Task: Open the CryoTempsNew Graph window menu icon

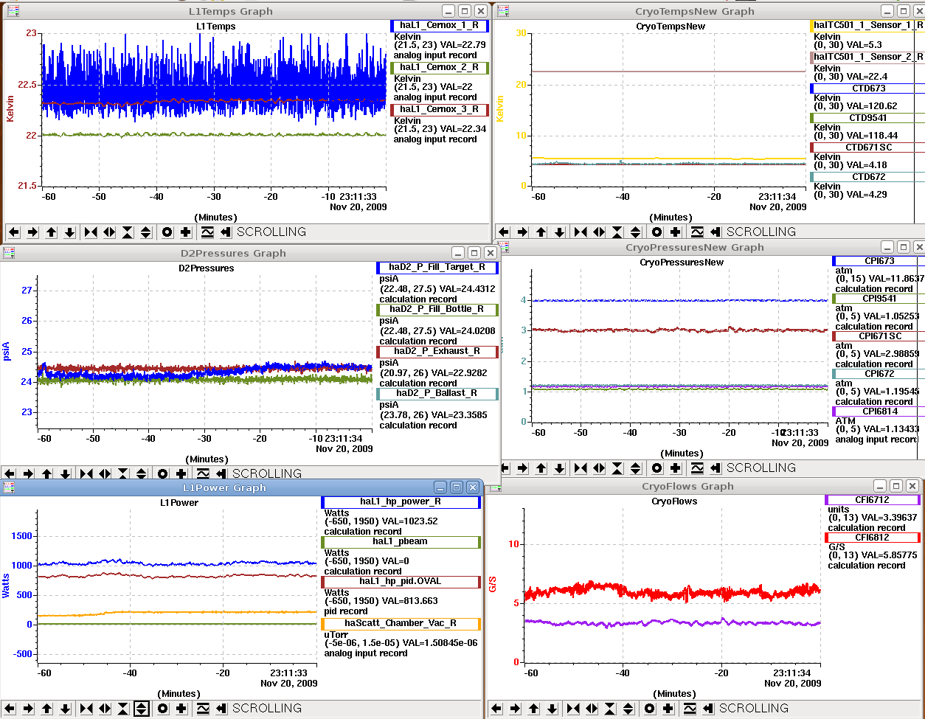Action: (502, 11)
